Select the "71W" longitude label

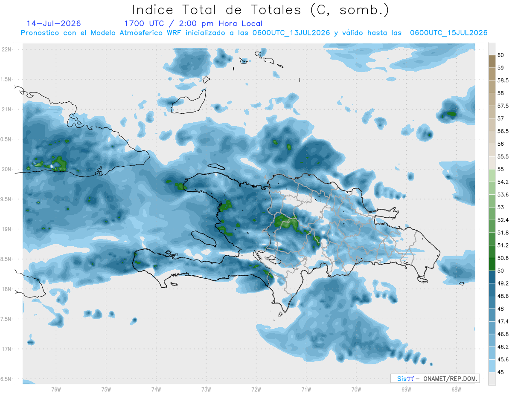(x=306, y=389)
